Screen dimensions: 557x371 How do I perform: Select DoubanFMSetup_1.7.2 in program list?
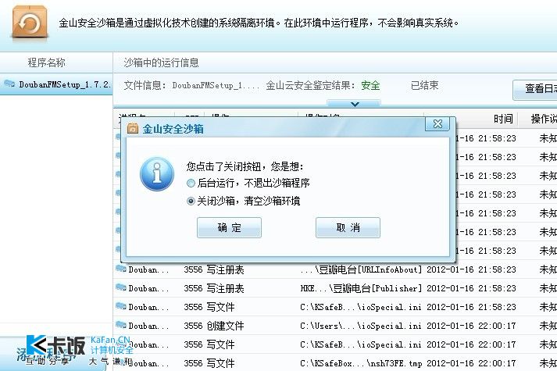pos(56,84)
